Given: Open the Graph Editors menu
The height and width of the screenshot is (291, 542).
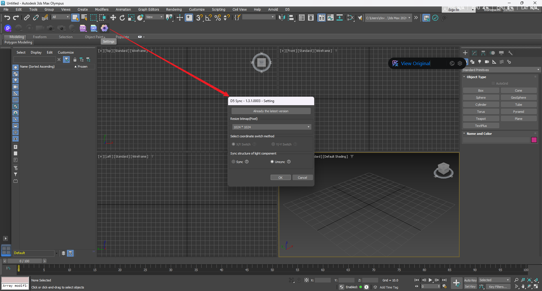Looking at the screenshot, I should pyautogui.click(x=148, y=10).
